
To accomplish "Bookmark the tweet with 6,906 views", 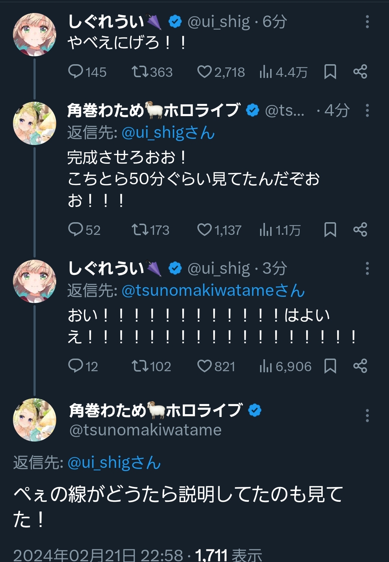I will tap(330, 366).
